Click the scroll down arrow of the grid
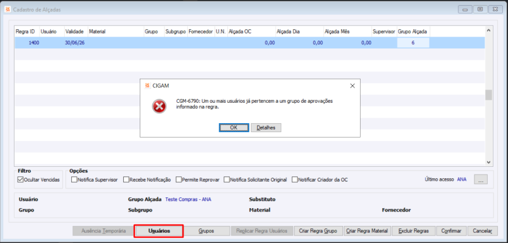This screenshot has width=508, height=243. (x=489, y=162)
